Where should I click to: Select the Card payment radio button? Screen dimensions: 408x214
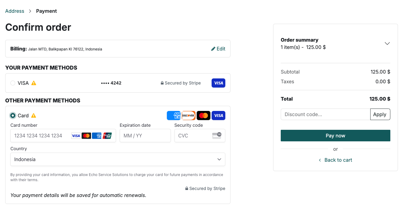pos(13,116)
